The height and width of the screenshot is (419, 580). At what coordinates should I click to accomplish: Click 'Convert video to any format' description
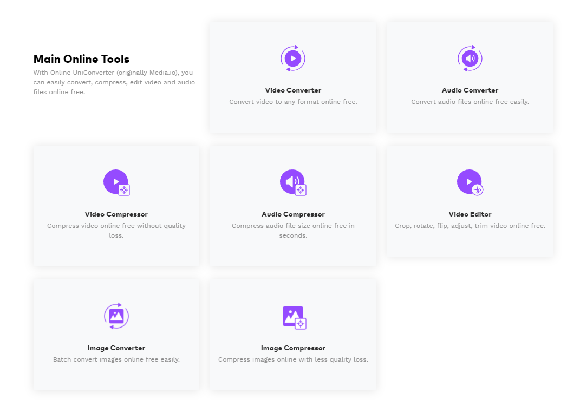pos(293,102)
